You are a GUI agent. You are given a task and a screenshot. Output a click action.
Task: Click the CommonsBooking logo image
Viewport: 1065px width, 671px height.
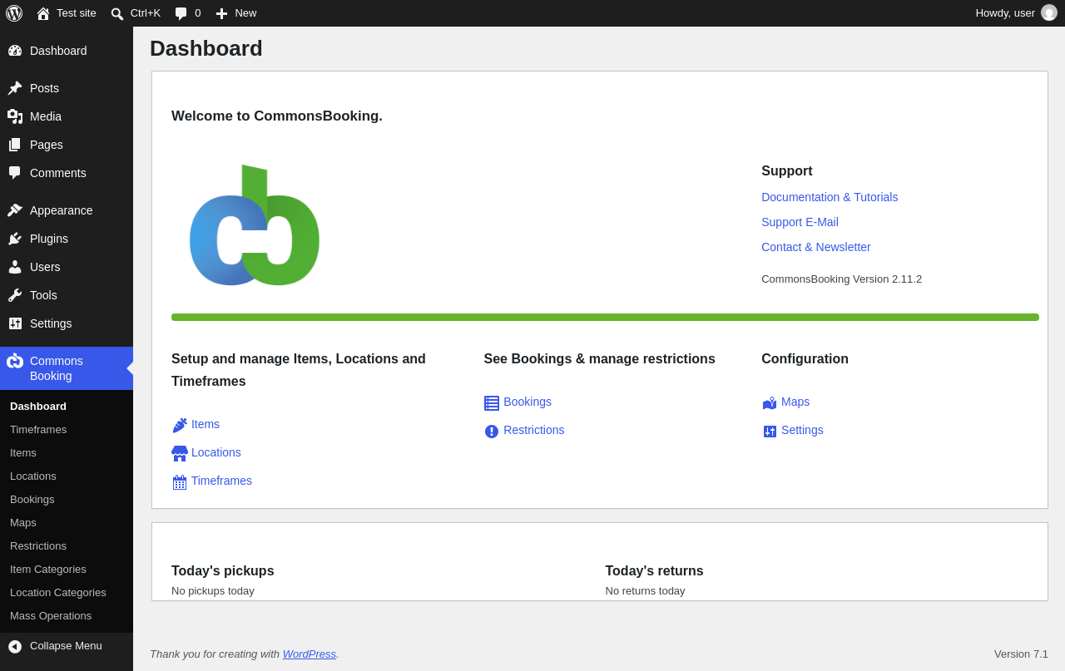[255, 225]
